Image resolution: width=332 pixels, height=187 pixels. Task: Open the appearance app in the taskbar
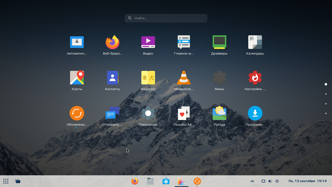tap(182, 181)
